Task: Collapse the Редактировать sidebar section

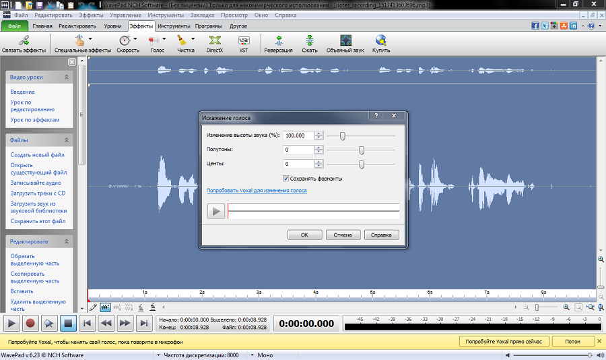Action: pyautogui.click(x=67, y=241)
